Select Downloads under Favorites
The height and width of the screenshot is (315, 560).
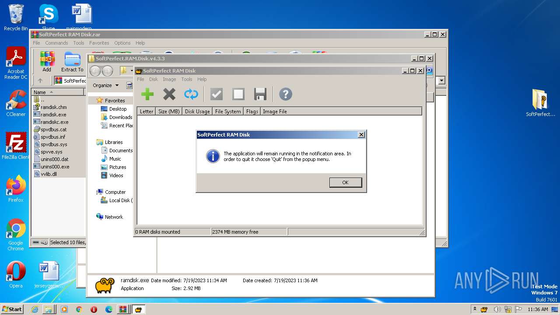(116, 117)
